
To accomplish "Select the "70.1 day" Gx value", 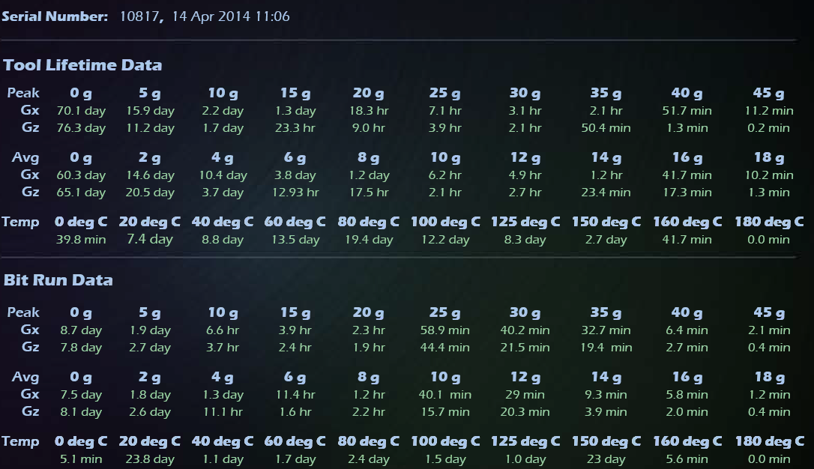I will (x=81, y=111).
